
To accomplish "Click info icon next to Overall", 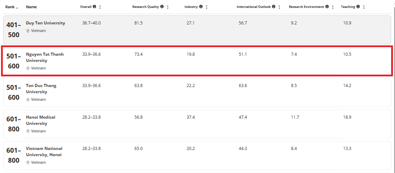I will tap(94, 7).
